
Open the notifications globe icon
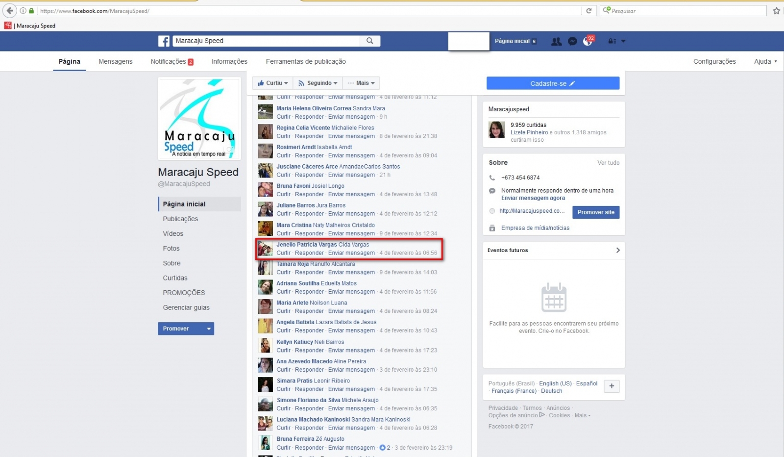(588, 42)
